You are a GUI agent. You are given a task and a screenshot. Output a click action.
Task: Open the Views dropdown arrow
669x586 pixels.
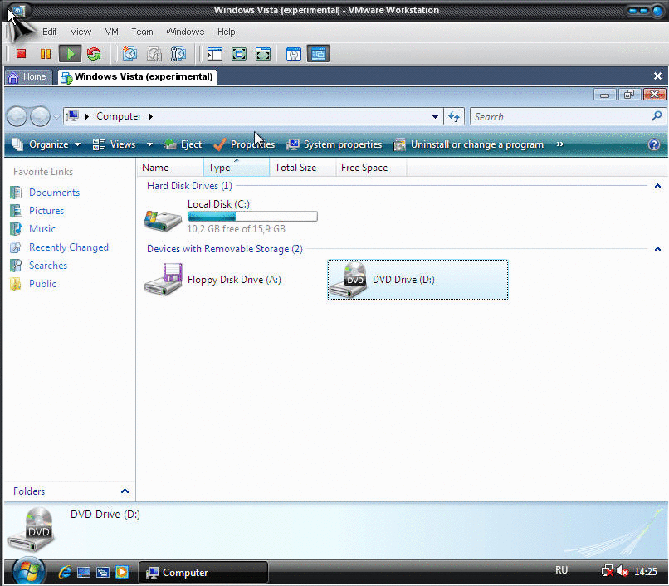(149, 144)
